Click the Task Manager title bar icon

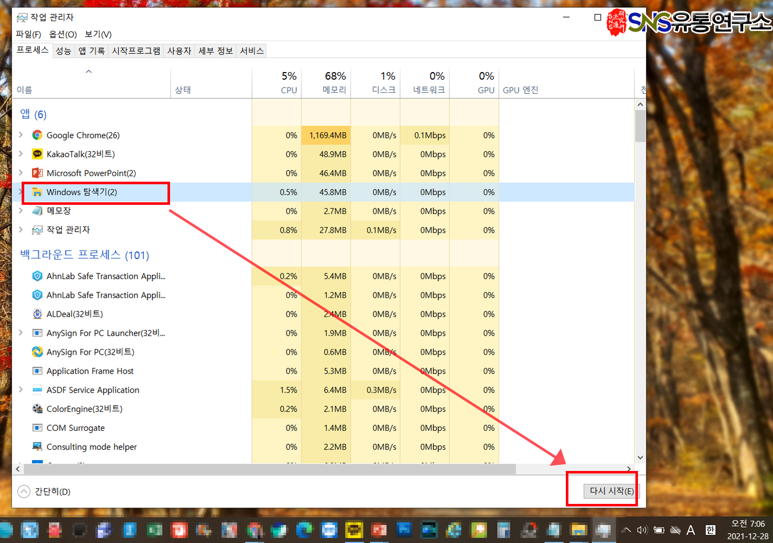pyautogui.click(x=22, y=17)
